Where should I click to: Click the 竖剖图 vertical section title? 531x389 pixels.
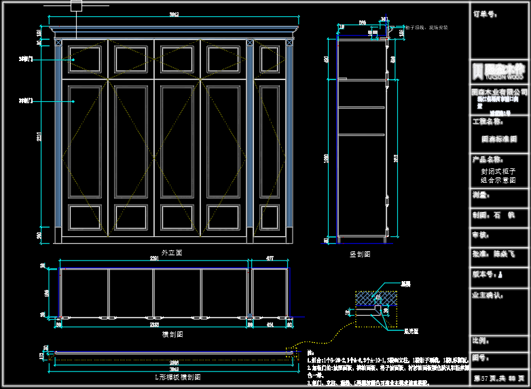click(x=359, y=254)
